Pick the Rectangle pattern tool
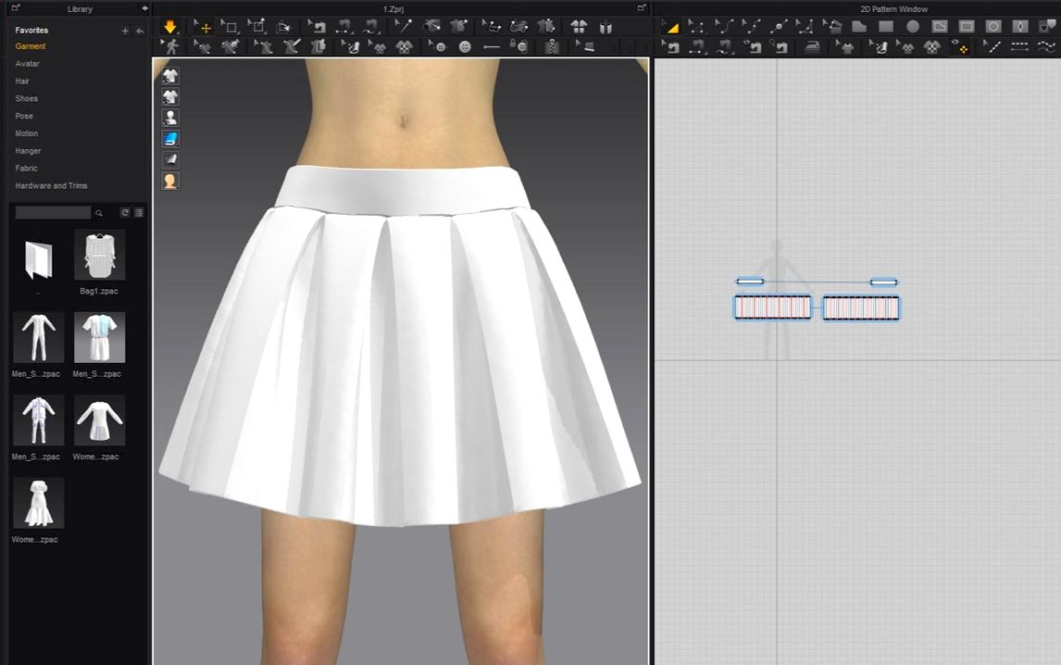Image resolution: width=1061 pixels, height=665 pixels. coord(886,27)
